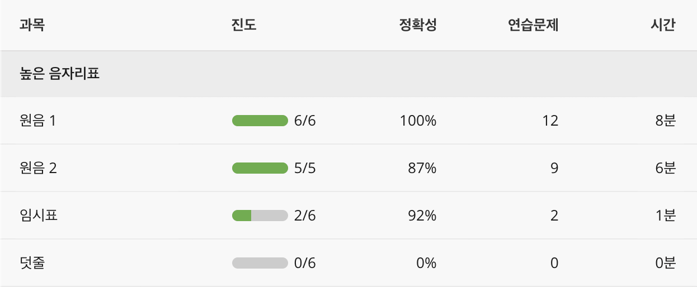
Task: Click the 87% accuracy for 원음 2
Action: 422,168
